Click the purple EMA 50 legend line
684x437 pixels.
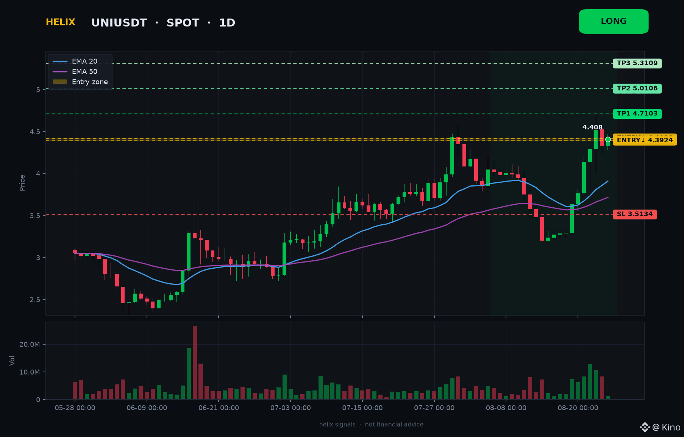(x=60, y=72)
